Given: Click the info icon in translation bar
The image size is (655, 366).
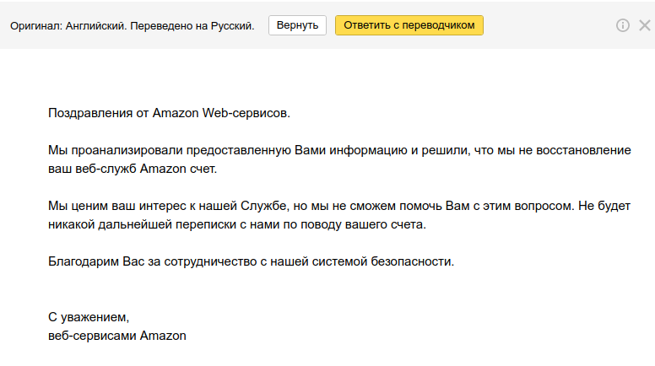Looking at the screenshot, I should pyautogui.click(x=623, y=25).
